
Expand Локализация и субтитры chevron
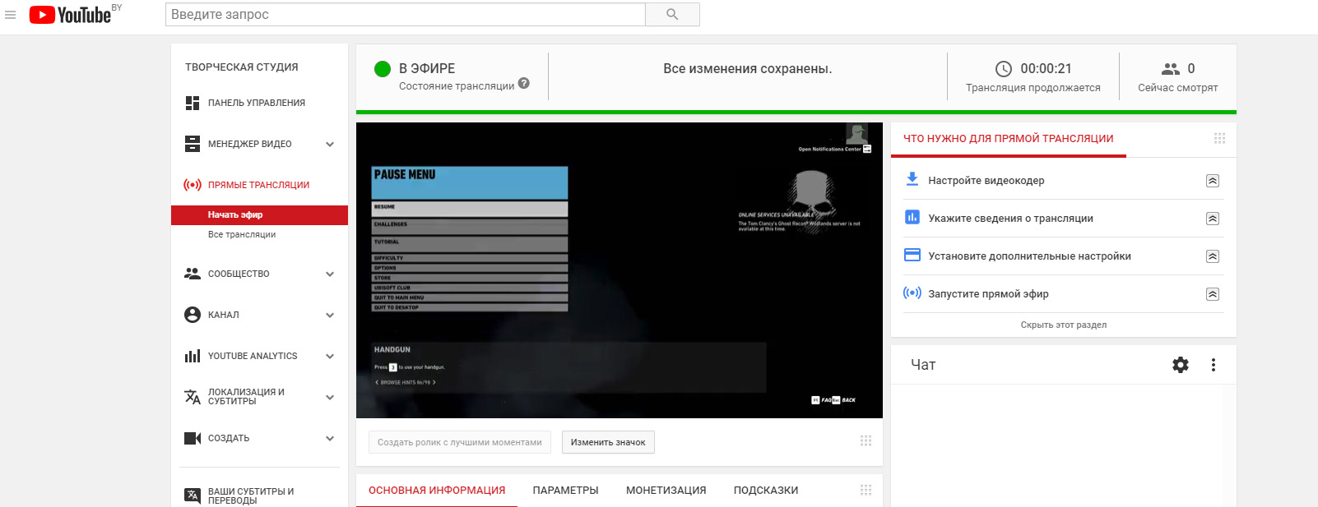coord(330,397)
